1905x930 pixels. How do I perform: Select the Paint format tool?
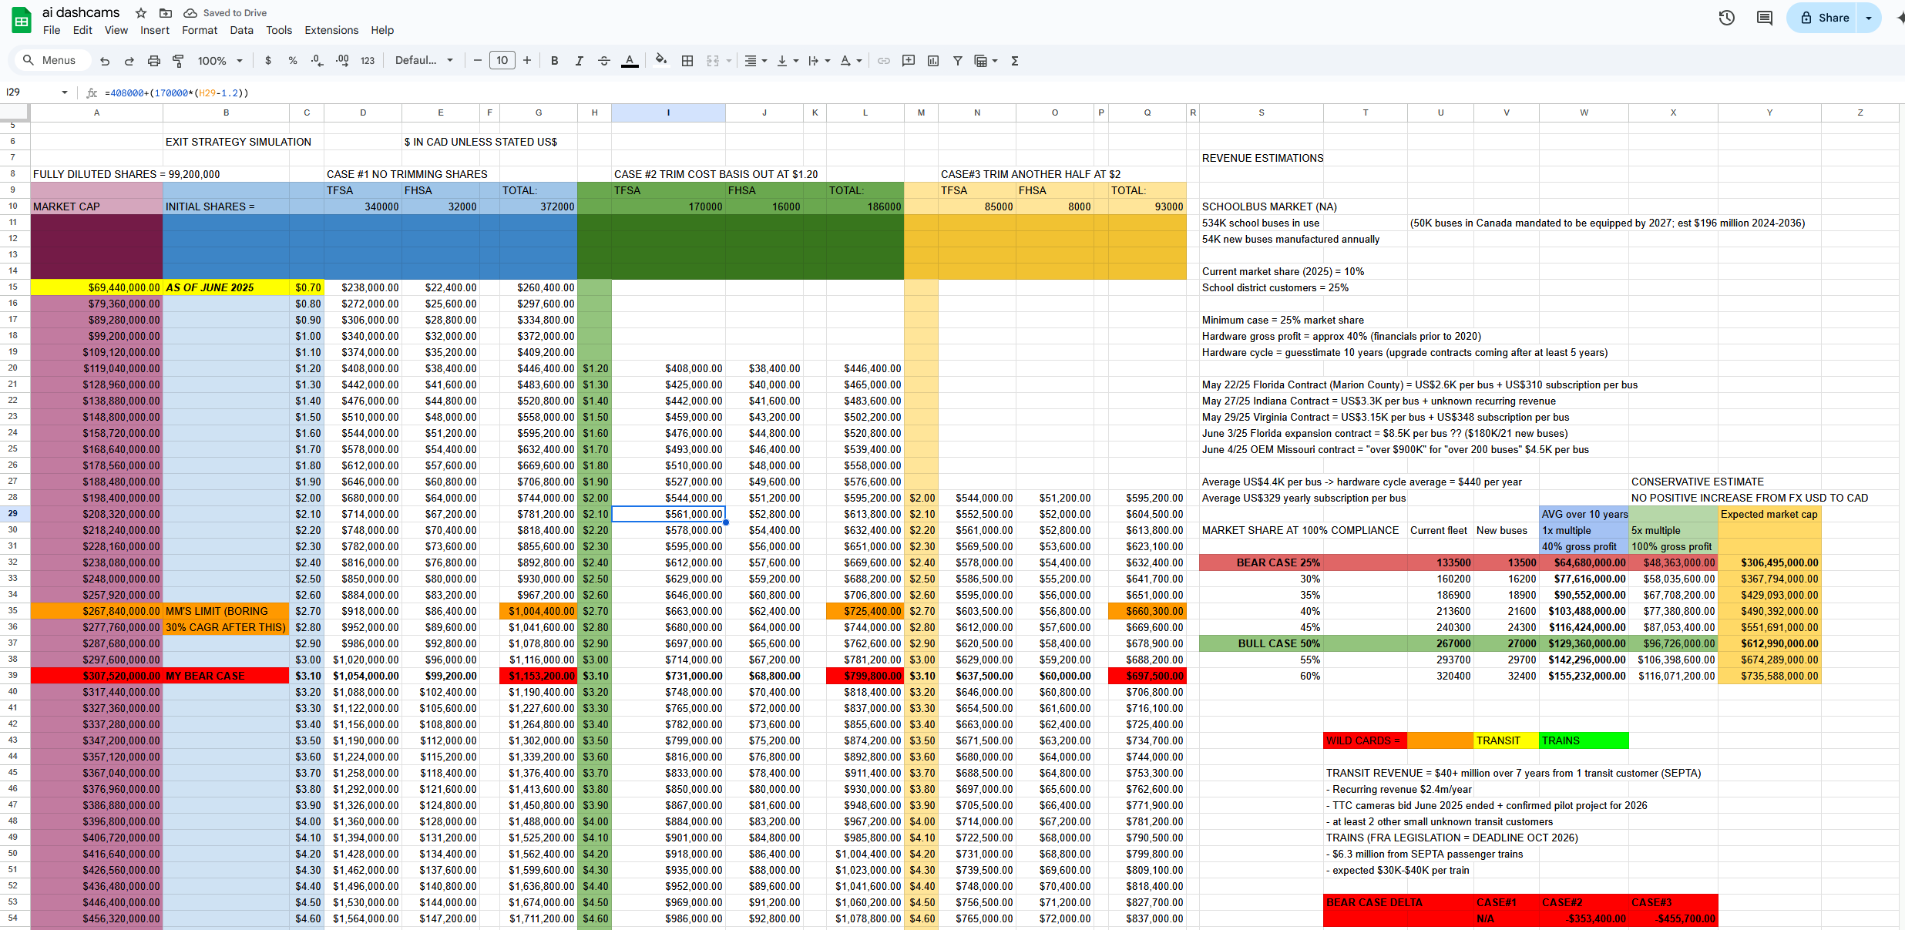178,61
